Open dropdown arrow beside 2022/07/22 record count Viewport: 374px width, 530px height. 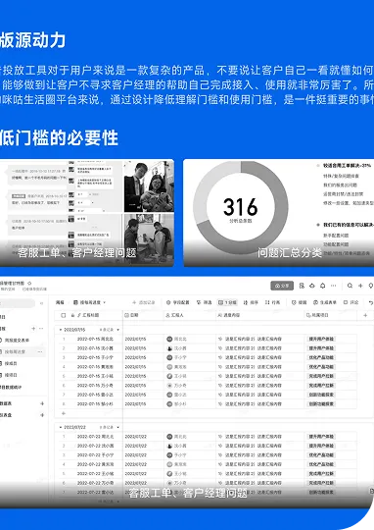[118, 427]
